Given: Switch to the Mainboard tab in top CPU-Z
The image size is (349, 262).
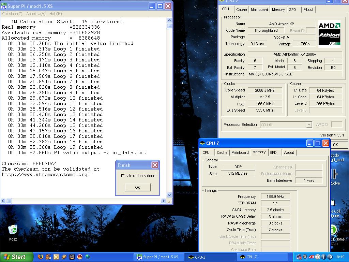Looking at the screenshot, I should pyautogui.click(x=259, y=10).
